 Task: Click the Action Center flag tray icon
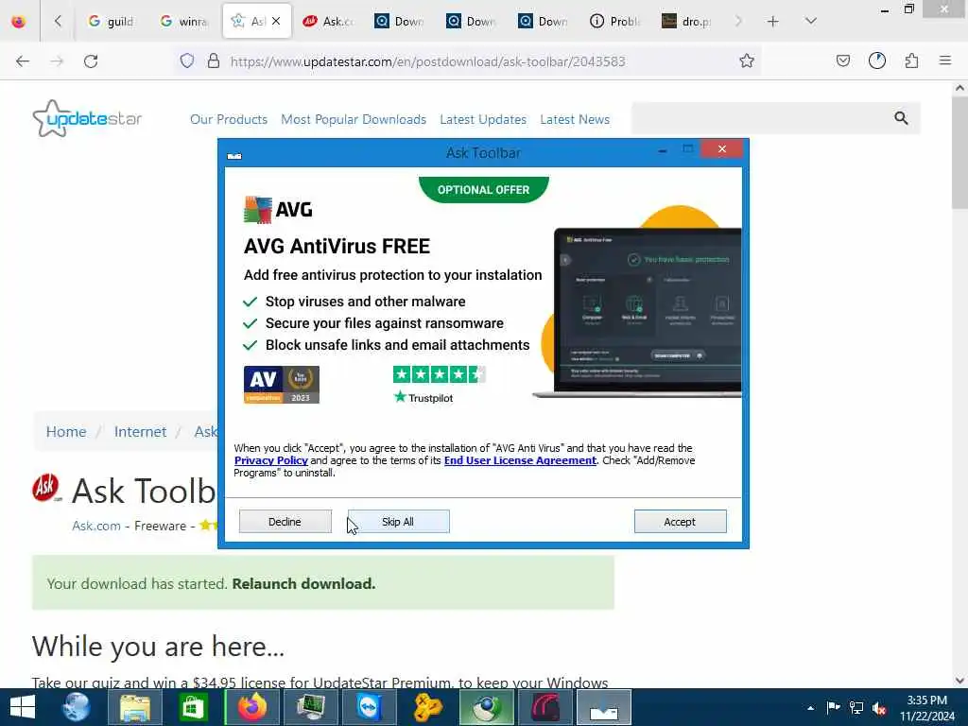pos(834,708)
